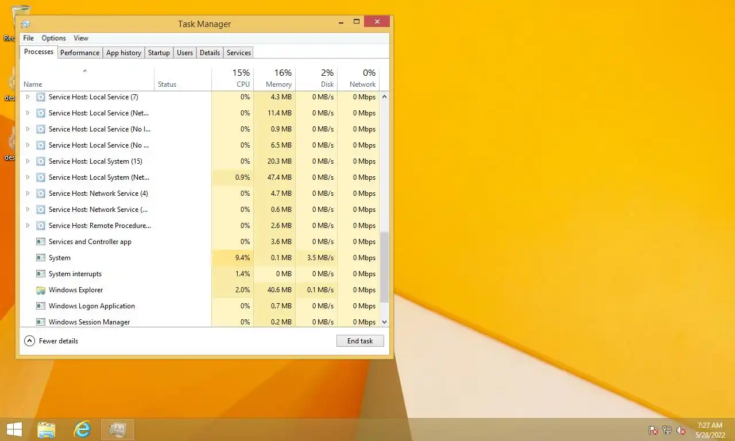
Task: Switch to the Startup tab
Action: [159, 53]
